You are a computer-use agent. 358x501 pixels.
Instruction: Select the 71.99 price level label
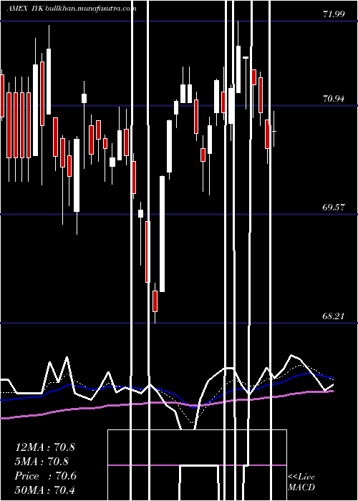pos(334,14)
